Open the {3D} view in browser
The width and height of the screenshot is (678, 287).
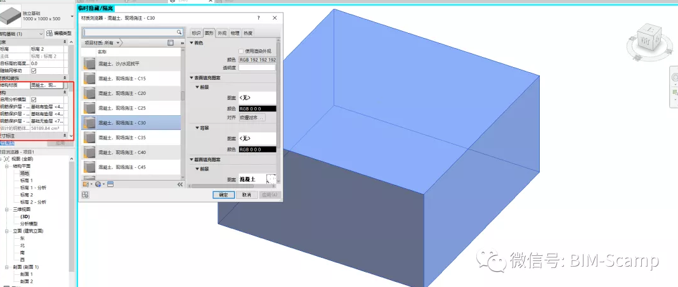25,217
